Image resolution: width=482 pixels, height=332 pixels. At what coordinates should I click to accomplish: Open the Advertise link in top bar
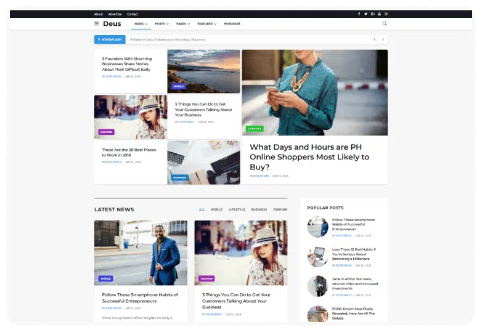tap(115, 14)
